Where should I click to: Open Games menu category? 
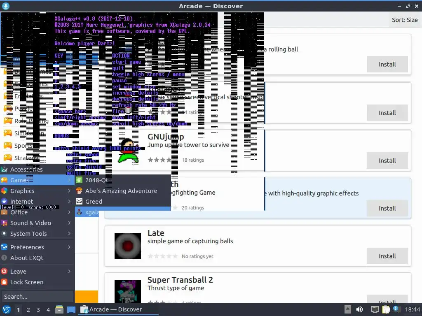pyautogui.click(x=38, y=180)
